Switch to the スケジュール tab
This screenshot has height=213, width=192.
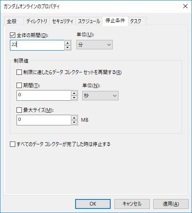(89, 21)
